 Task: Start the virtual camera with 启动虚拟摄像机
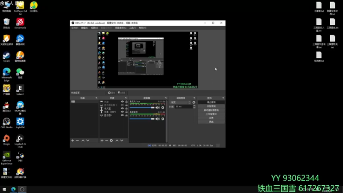click(x=211, y=110)
